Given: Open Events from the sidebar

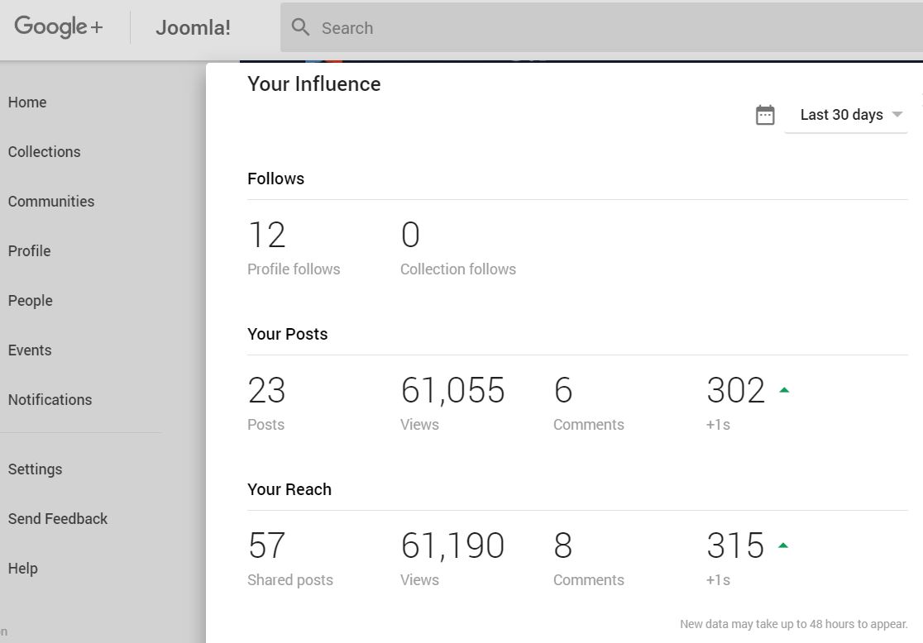Looking at the screenshot, I should (30, 350).
